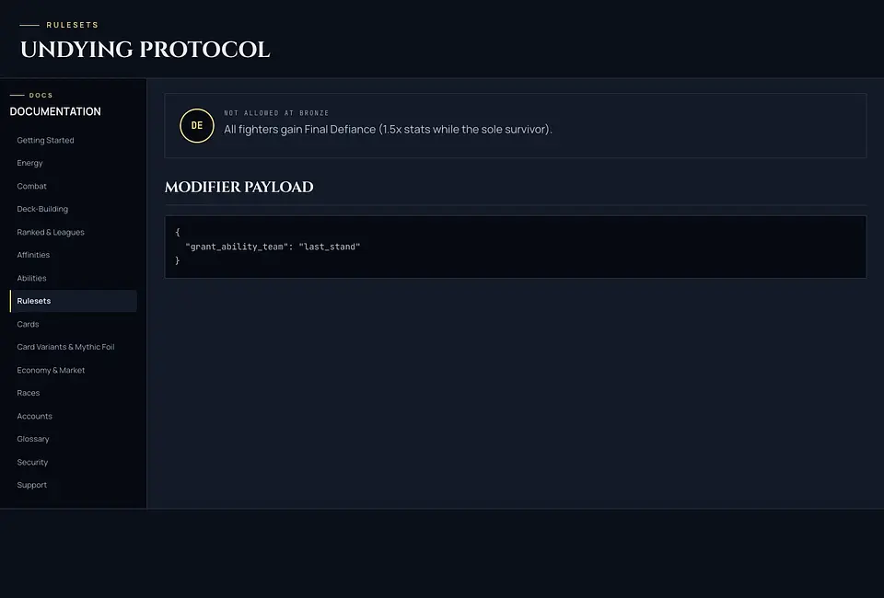
Task: Click the DE circular badge icon
Action: coord(197,125)
